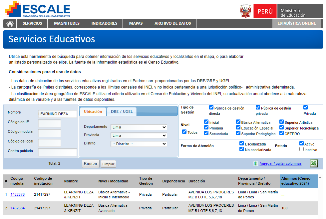Export results with the Excel icon
The width and height of the screenshot is (326, 219).
tap(313, 163)
